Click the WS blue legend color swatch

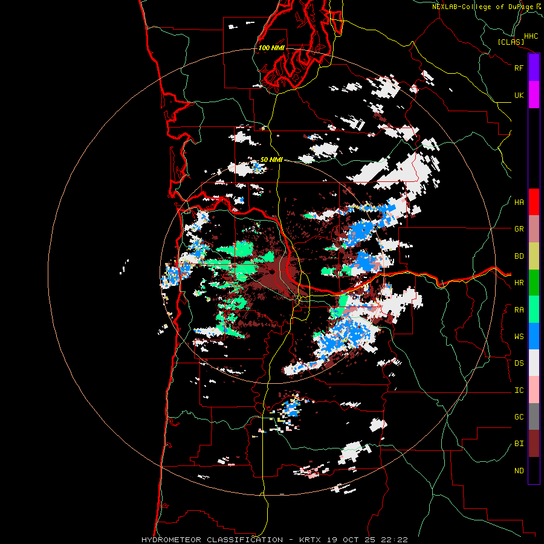click(x=534, y=336)
